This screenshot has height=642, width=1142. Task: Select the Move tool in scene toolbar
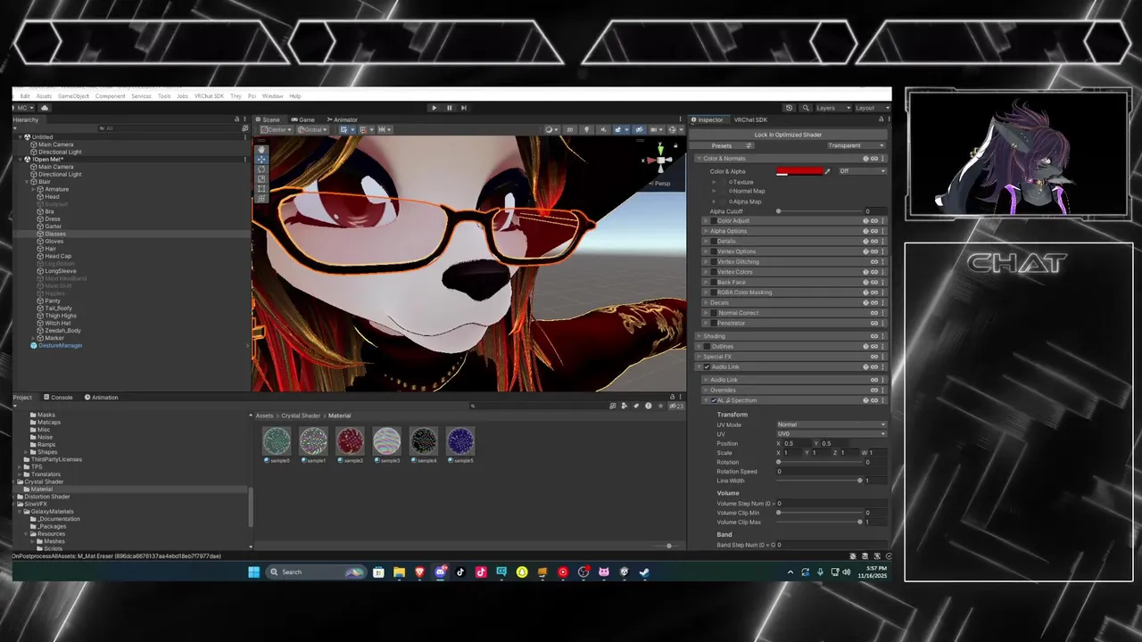coord(261,159)
